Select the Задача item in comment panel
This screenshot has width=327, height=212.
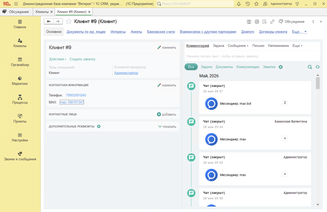point(218,46)
